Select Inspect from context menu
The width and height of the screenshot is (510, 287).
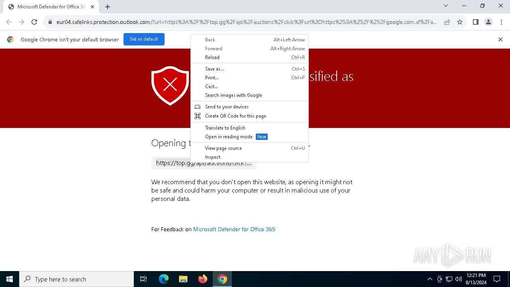click(x=249, y=157)
